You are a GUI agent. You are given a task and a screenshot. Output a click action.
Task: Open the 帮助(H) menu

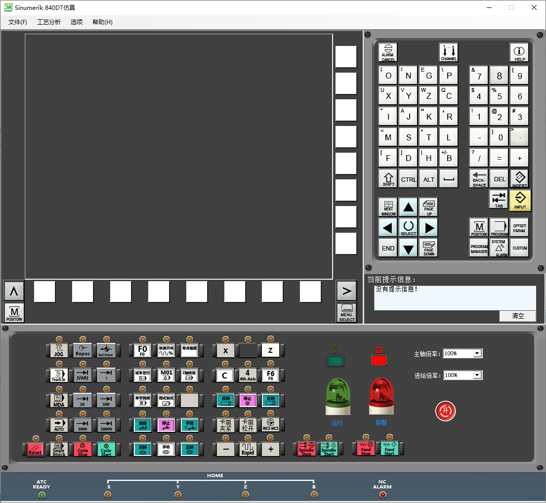(x=102, y=22)
